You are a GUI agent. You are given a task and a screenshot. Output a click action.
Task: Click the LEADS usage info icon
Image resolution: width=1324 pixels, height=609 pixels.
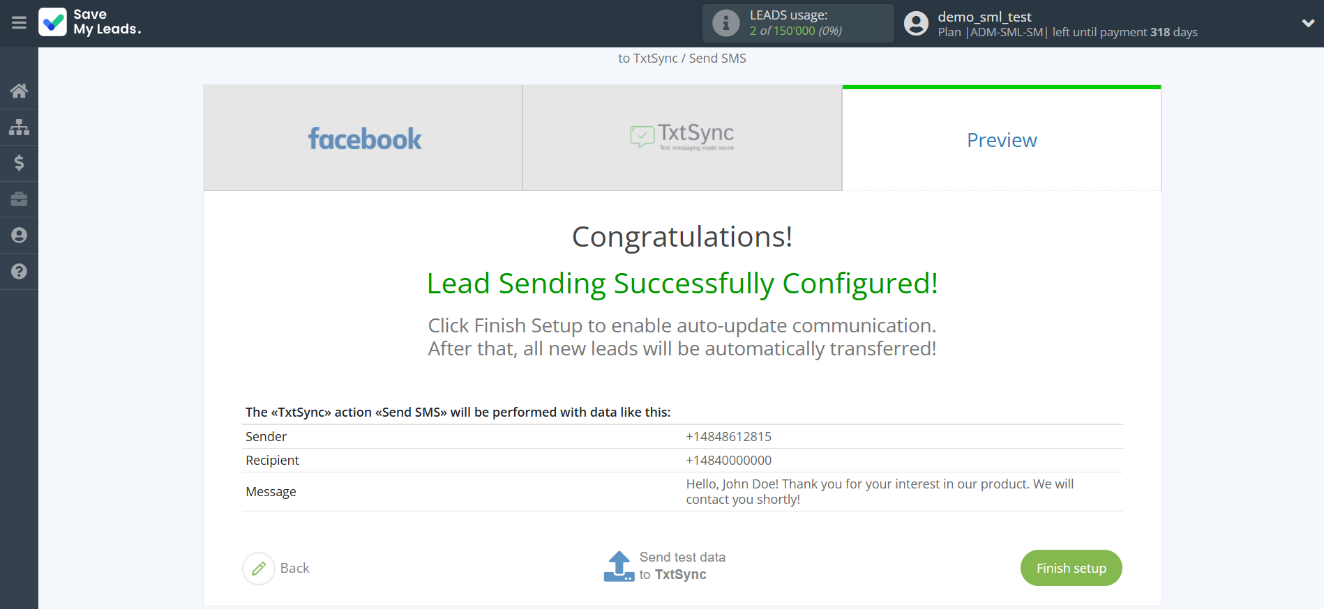coord(725,22)
